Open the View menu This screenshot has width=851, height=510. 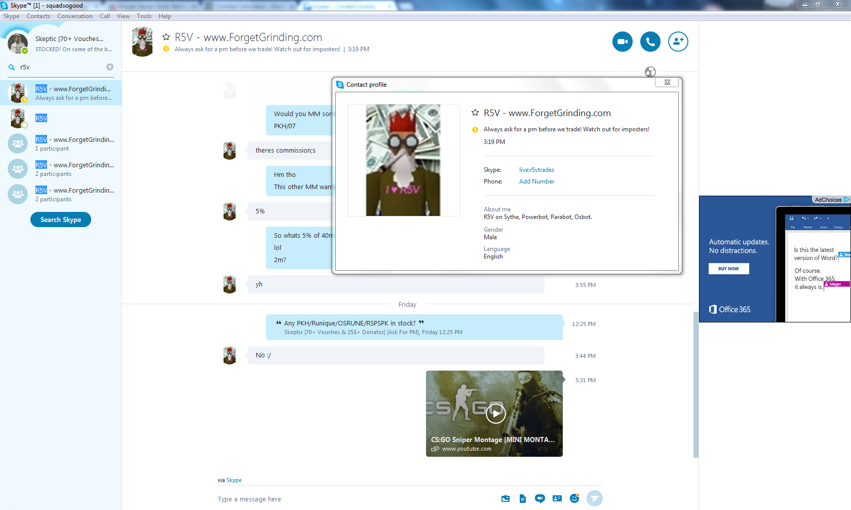tap(123, 16)
